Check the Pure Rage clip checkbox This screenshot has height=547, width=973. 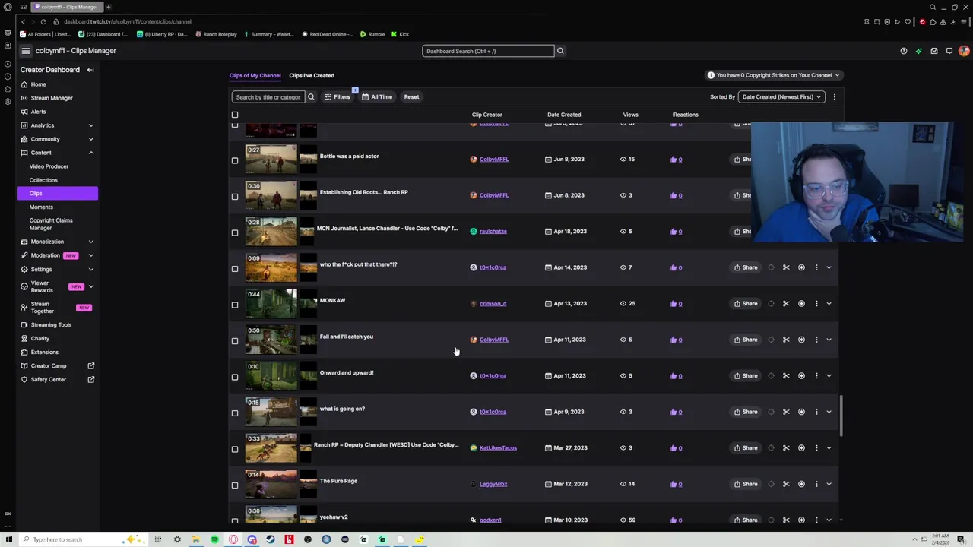pos(235,485)
